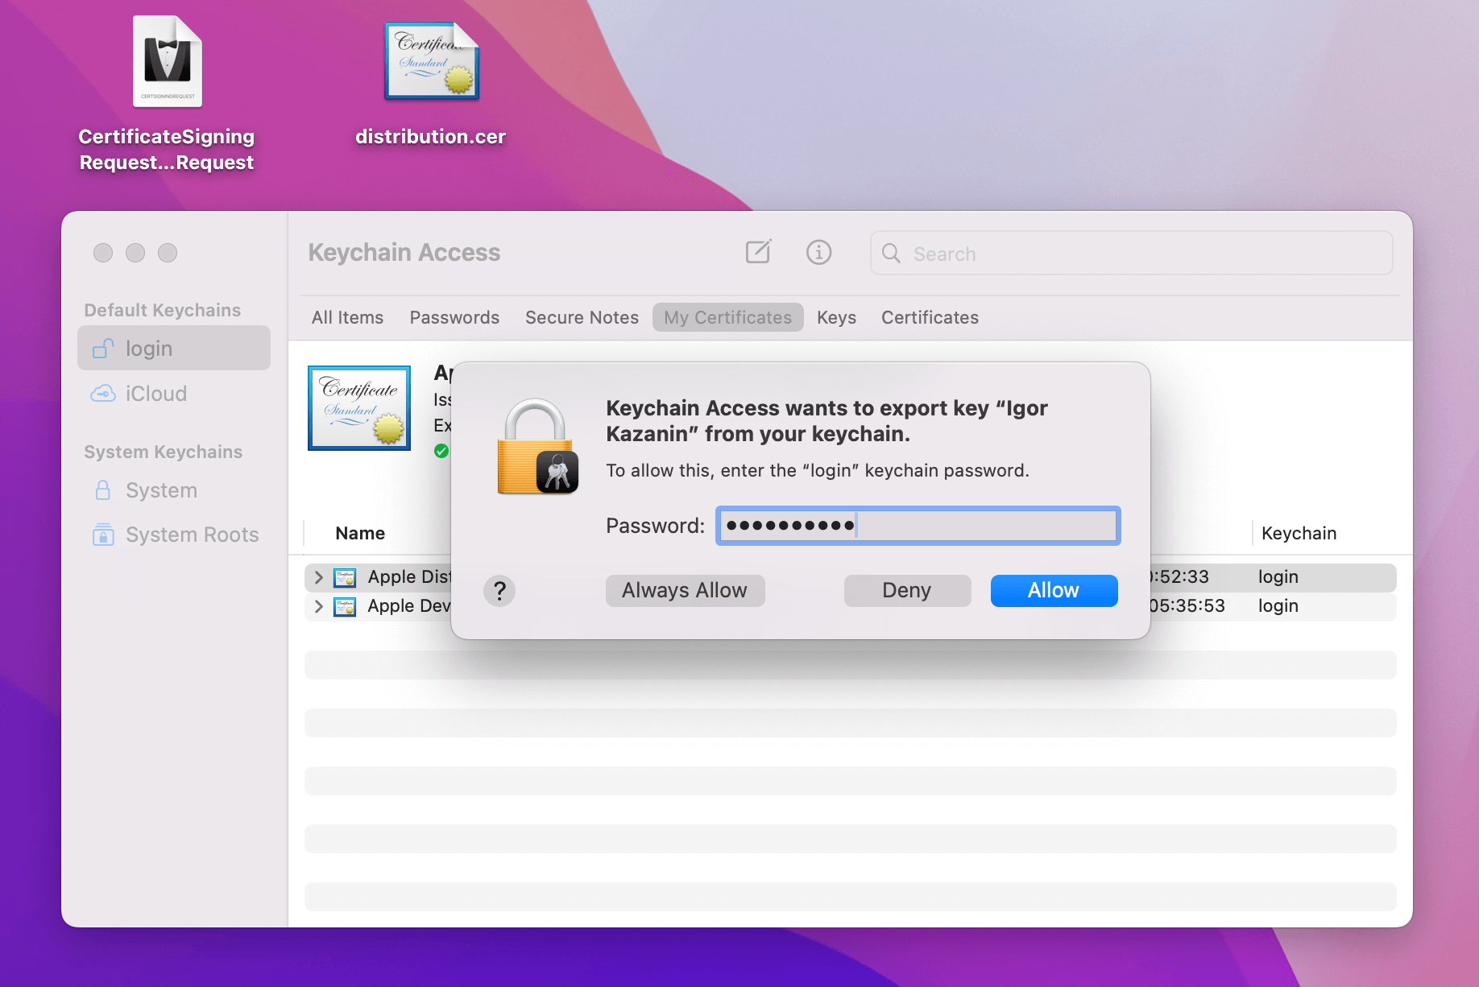Click the Apple Distribution certificate row icon
The width and height of the screenshot is (1479, 987).
pyautogui.click(x=345, y=577)
